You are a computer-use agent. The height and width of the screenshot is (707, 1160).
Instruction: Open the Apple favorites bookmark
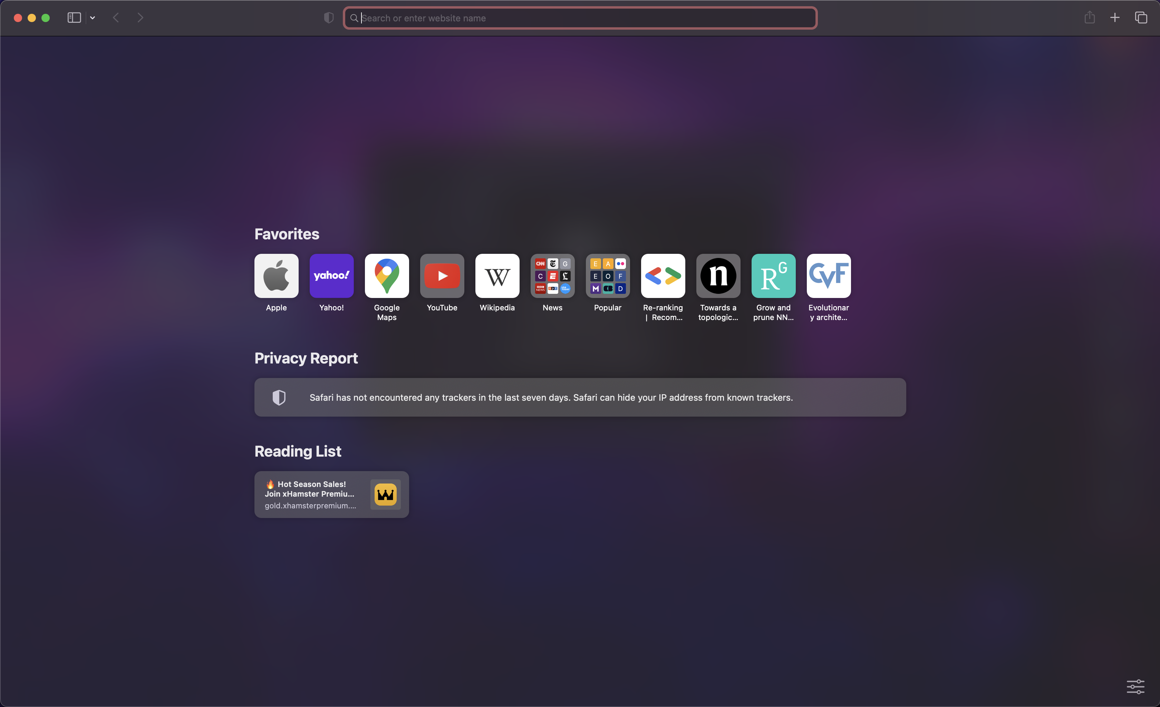[276, 276]
